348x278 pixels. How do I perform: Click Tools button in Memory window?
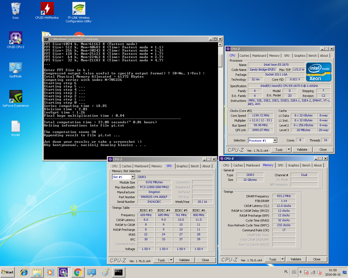273,259
